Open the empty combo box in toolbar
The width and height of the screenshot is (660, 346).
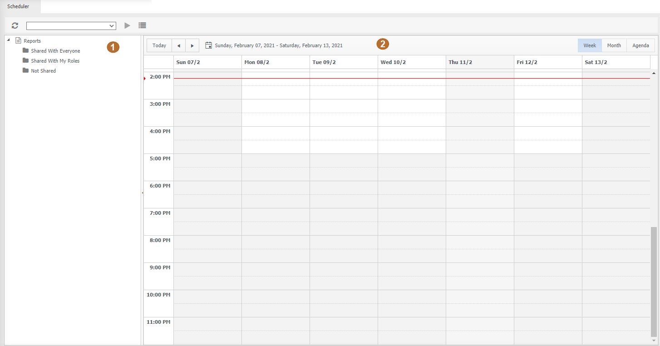point(71,26)
